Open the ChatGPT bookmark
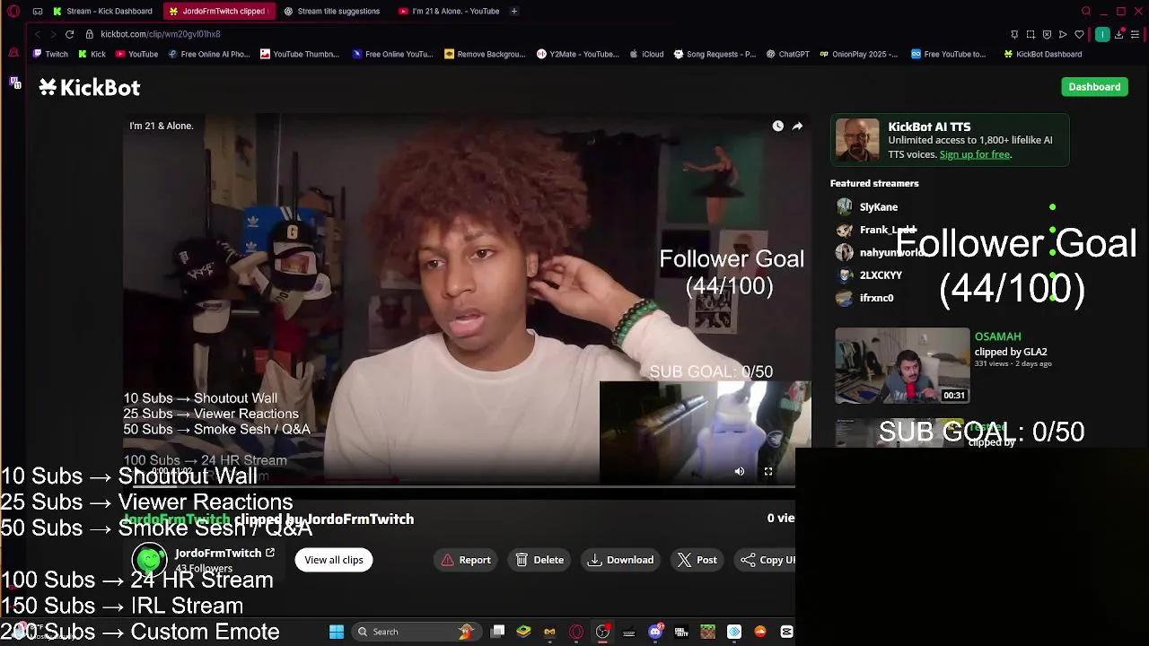The image size is (1149, 646). pos(787,54)
